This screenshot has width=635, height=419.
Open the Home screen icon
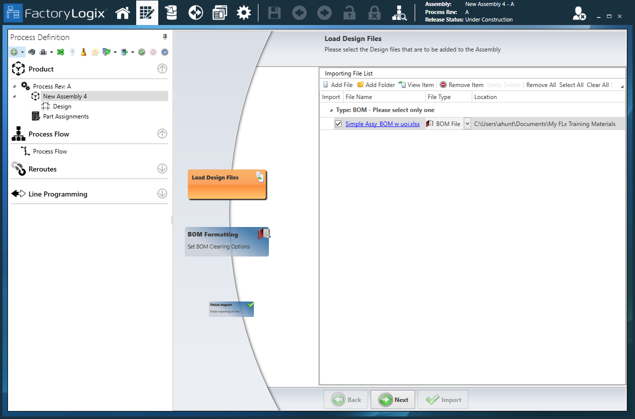123,12
